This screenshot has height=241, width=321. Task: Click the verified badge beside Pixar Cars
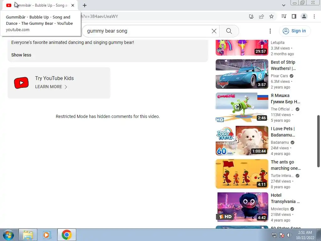click(292, 76)
